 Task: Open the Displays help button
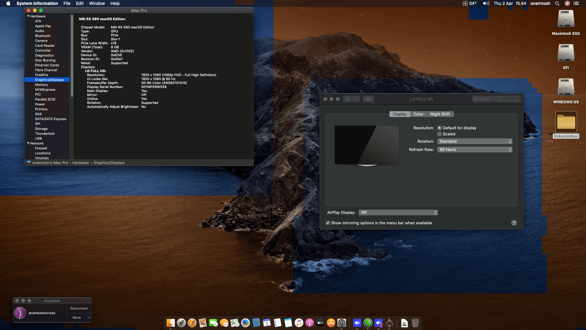tap(514, 223)
